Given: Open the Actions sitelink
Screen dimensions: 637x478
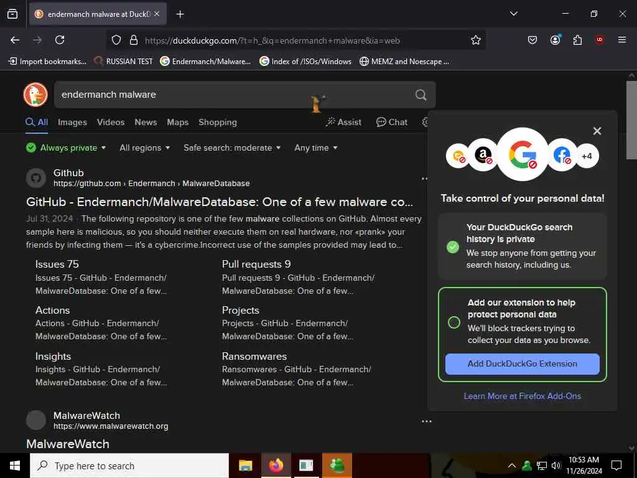Looking at the screenshot, I should tap(52, 310).
